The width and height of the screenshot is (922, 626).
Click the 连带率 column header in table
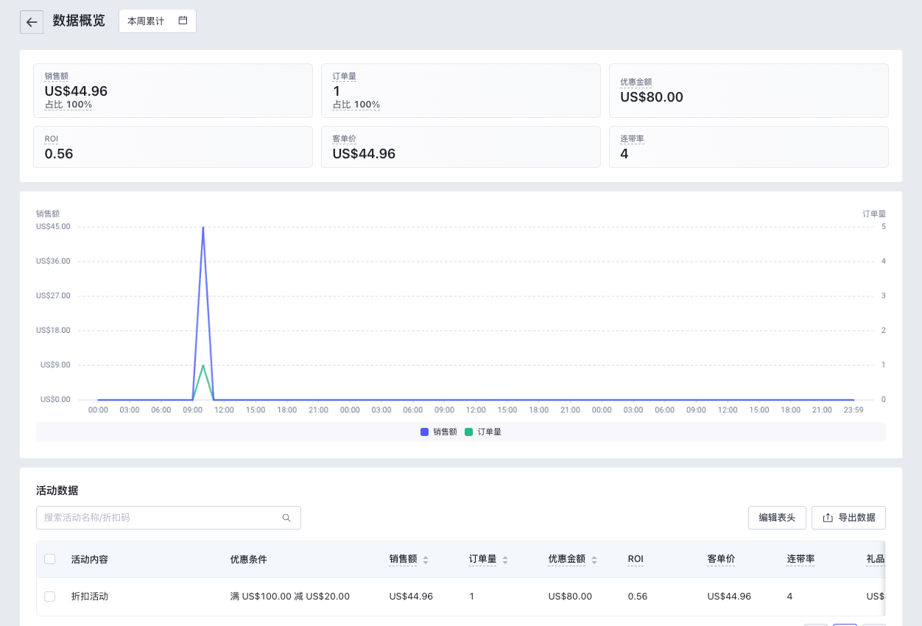tap(800, 559)
